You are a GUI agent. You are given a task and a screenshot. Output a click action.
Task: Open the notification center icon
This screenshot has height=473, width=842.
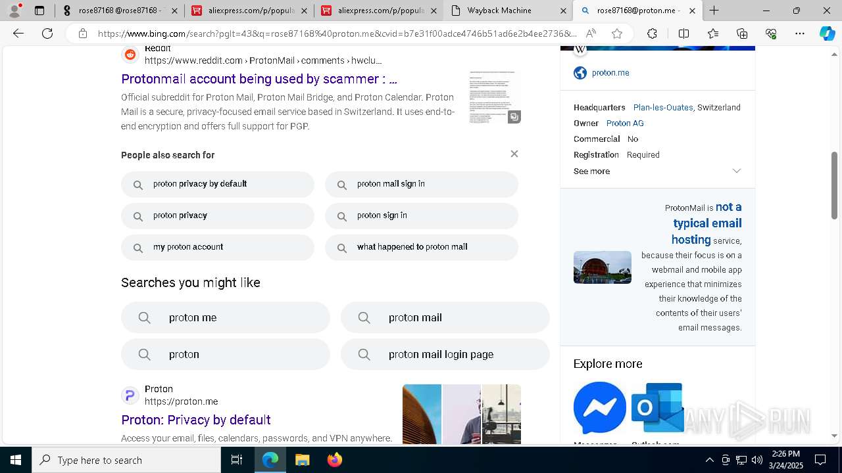click(820, 460)
